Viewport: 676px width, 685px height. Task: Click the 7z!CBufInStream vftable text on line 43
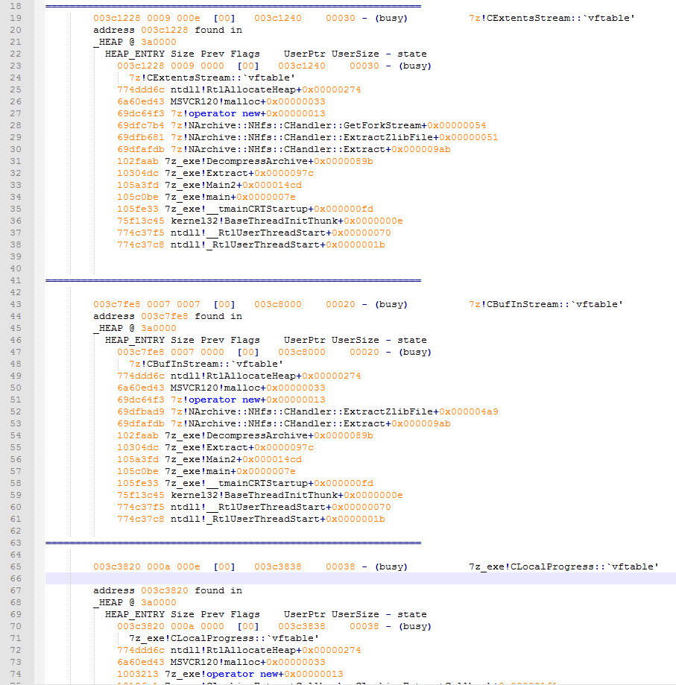[546, 304]
